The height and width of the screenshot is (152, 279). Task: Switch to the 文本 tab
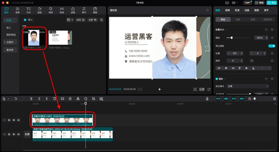28,10
